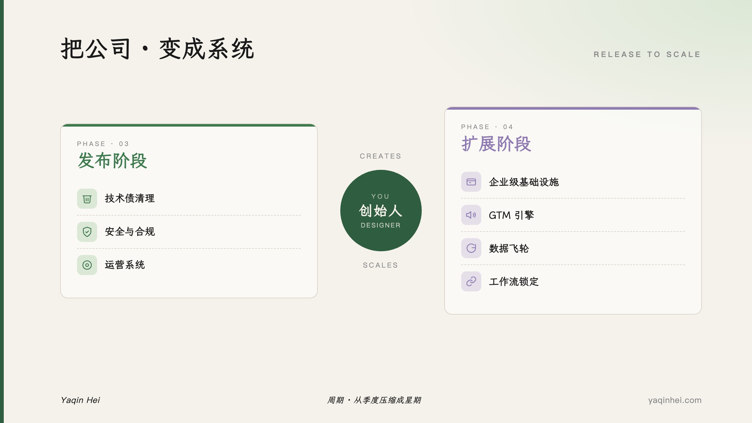This screenshot has width=752, height=423.
Task: Click the speaker icon beside GTM 引擎
Action: (x=471, y=215)
